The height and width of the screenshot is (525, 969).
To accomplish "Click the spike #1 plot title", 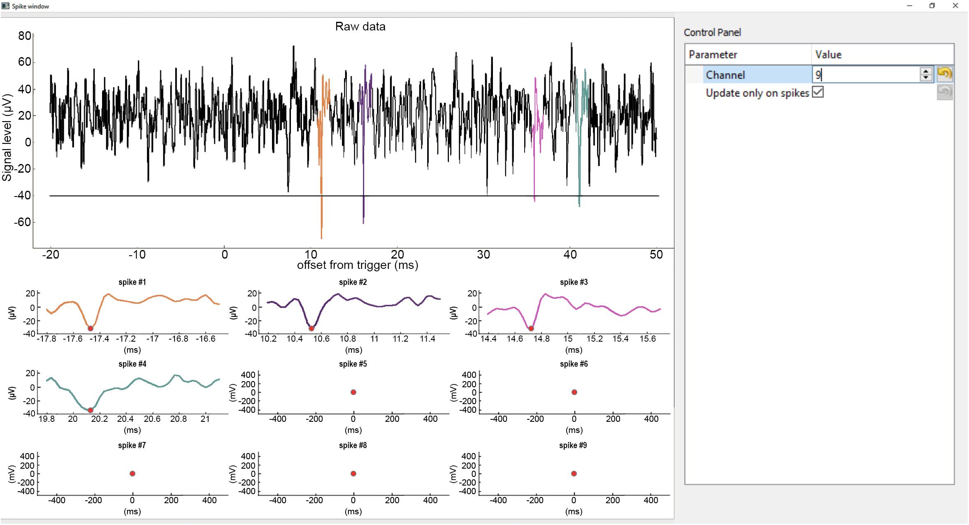I will coord(132,282).
